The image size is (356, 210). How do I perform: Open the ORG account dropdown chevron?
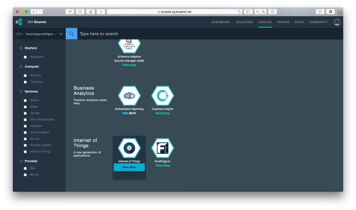[61, 34]
